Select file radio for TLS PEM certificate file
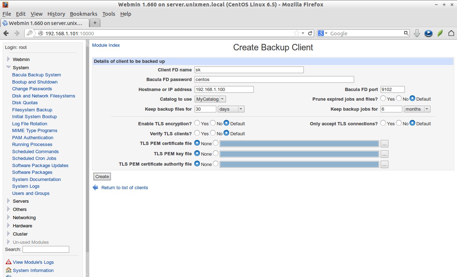The width and height of the screenshot is (457, 277). 216,143
